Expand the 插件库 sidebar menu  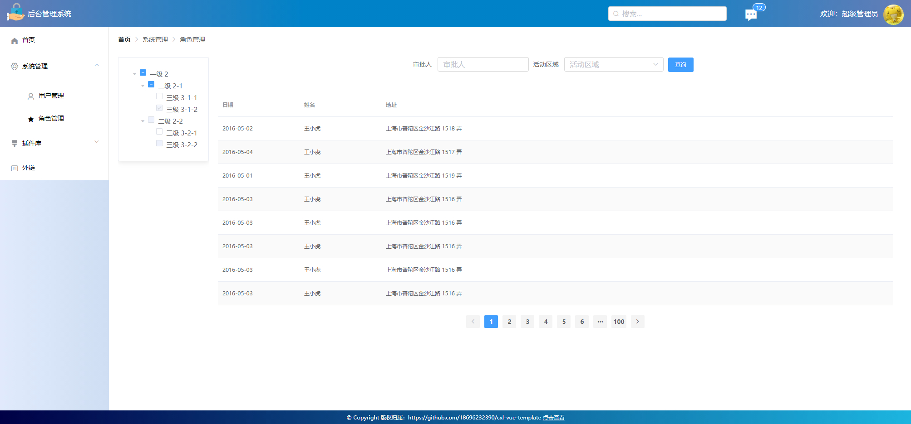(x=97, y=142)
